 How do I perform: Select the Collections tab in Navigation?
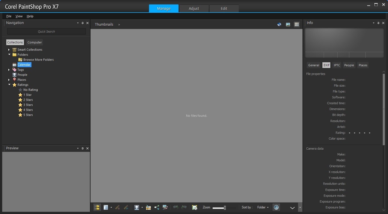pos(15,42)
